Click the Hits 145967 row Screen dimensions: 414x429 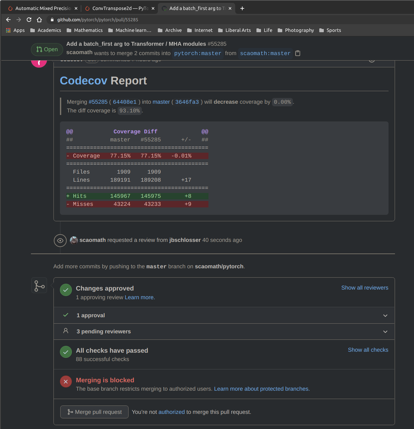pyautogui.click(x=137, y=196)
